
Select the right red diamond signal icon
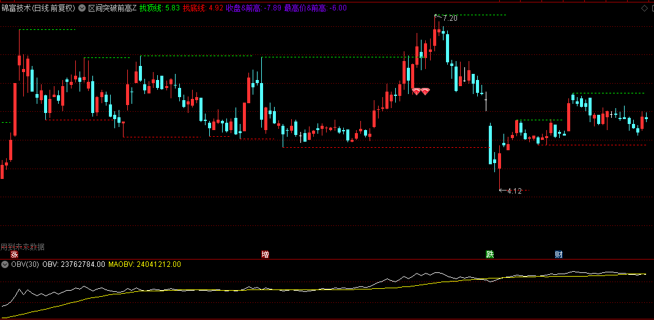click(x=425, y=91)
